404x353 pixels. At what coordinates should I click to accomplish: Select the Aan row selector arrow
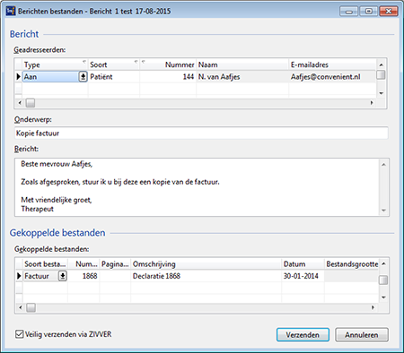click(x=19, y=77)
